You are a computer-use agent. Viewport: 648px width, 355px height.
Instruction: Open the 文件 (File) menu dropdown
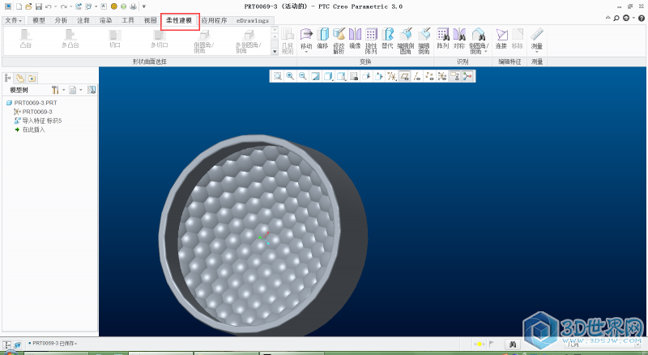pos(13,20)
